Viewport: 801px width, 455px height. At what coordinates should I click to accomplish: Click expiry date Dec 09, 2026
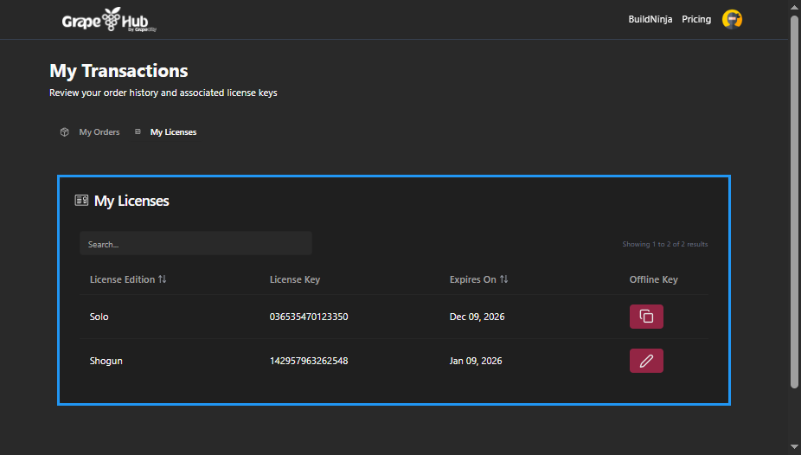(x=477, y=317)
